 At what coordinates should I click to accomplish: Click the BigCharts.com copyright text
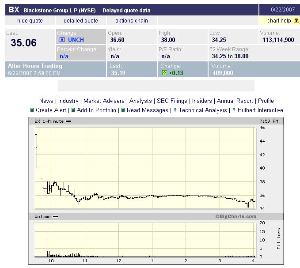pyautogui.click(x=236, y=216)
